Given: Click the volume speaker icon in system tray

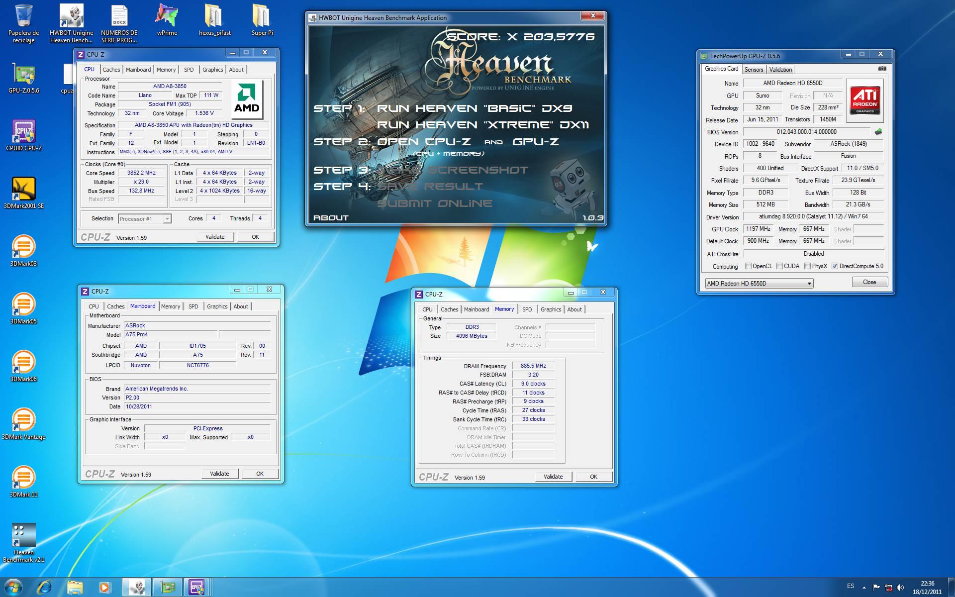Looking at the screenshot, I should click(x=900, y=588).
